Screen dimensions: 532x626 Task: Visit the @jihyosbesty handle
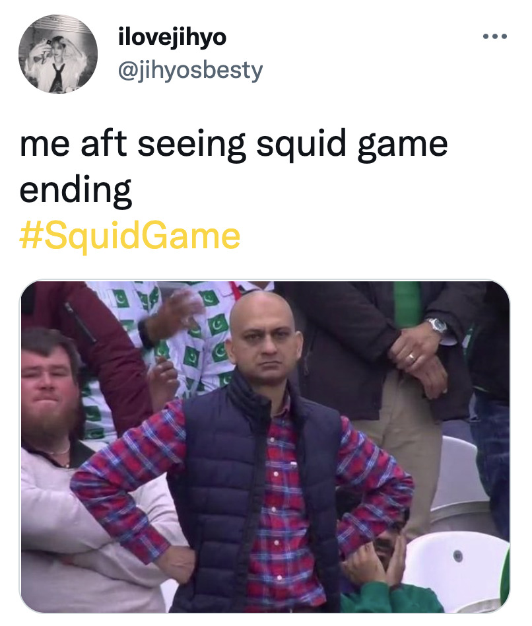click(190, 71)
